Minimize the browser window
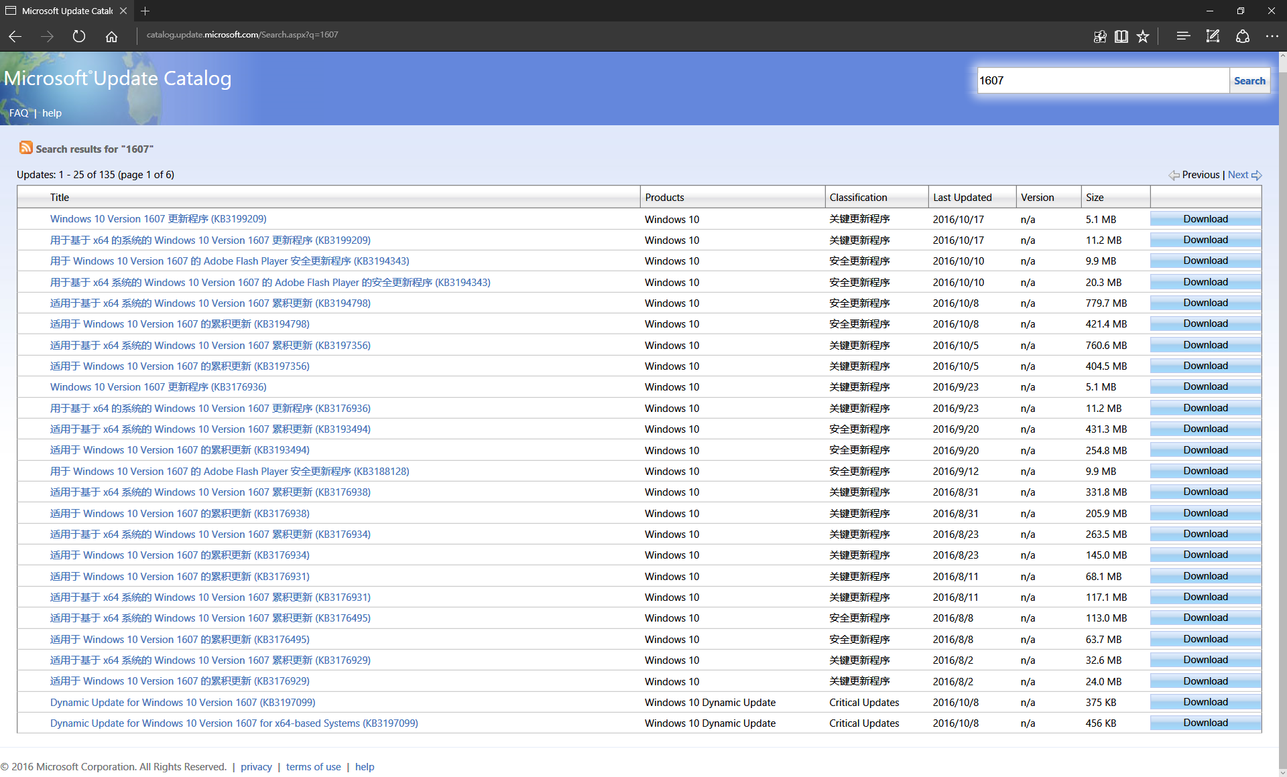Viewport: 1287px width, 777px height. pyautogui.click(x=1209, y=11)
